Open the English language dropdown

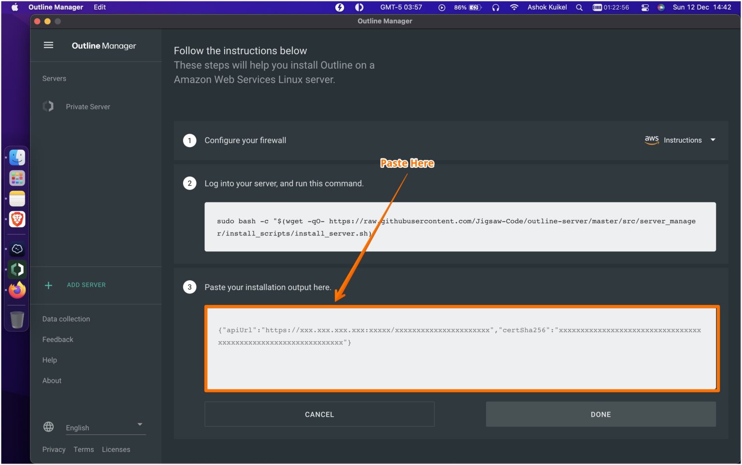pyautogui.click(x=140, y=424)
